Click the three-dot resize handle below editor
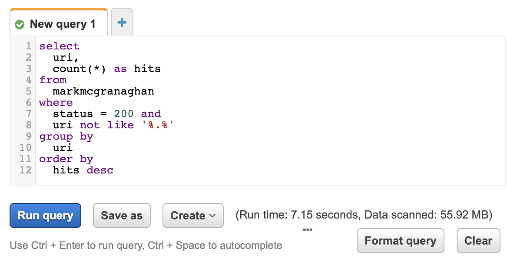This screenshot has height=258, width=517. click(x=307, y=230)
